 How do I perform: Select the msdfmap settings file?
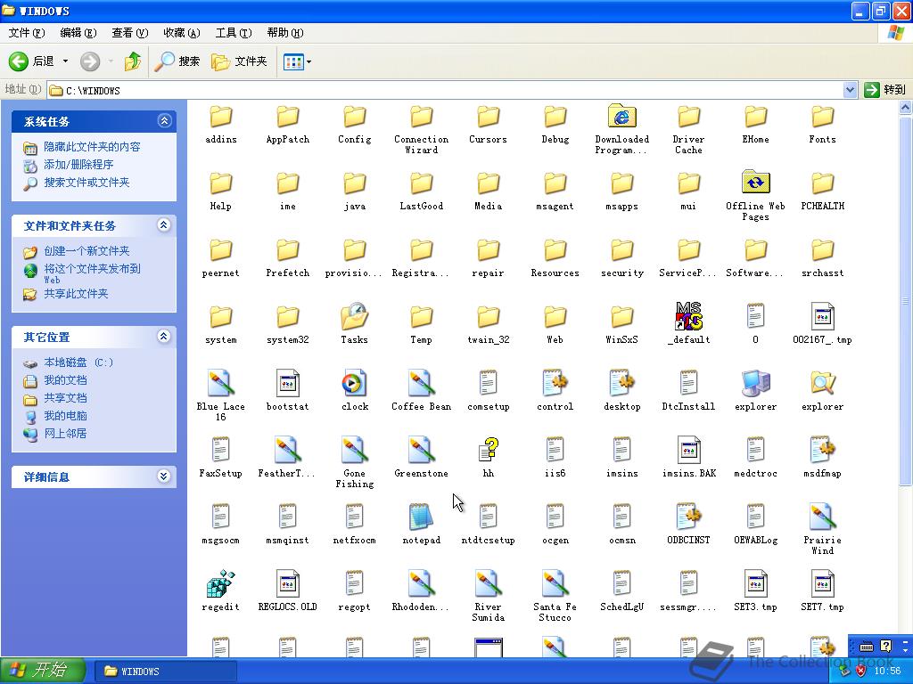tap(822, 450)
